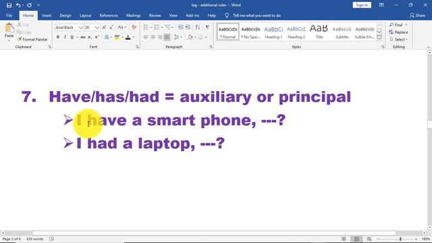Open the Multilevel List dropdown
The width and height of the screenshot is (432, 243).
click(173, 27)
